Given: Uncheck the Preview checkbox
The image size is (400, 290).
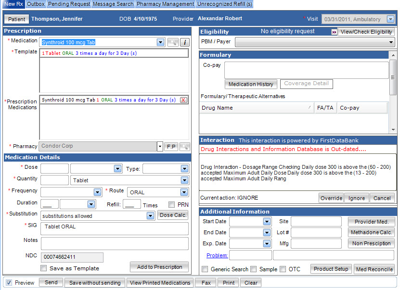Looking at the screenshot, I should tap(9, 283).
